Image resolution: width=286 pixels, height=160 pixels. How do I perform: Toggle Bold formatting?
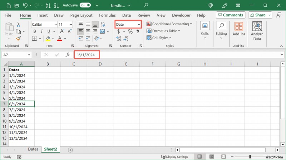click(34, 31)
